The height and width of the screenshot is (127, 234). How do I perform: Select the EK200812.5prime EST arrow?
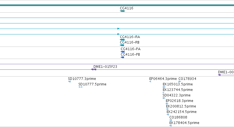[167, 109]
